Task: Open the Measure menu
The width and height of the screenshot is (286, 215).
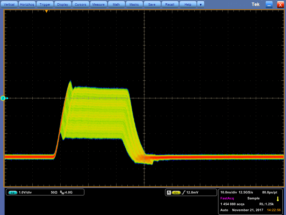Action: pos(98,4)
